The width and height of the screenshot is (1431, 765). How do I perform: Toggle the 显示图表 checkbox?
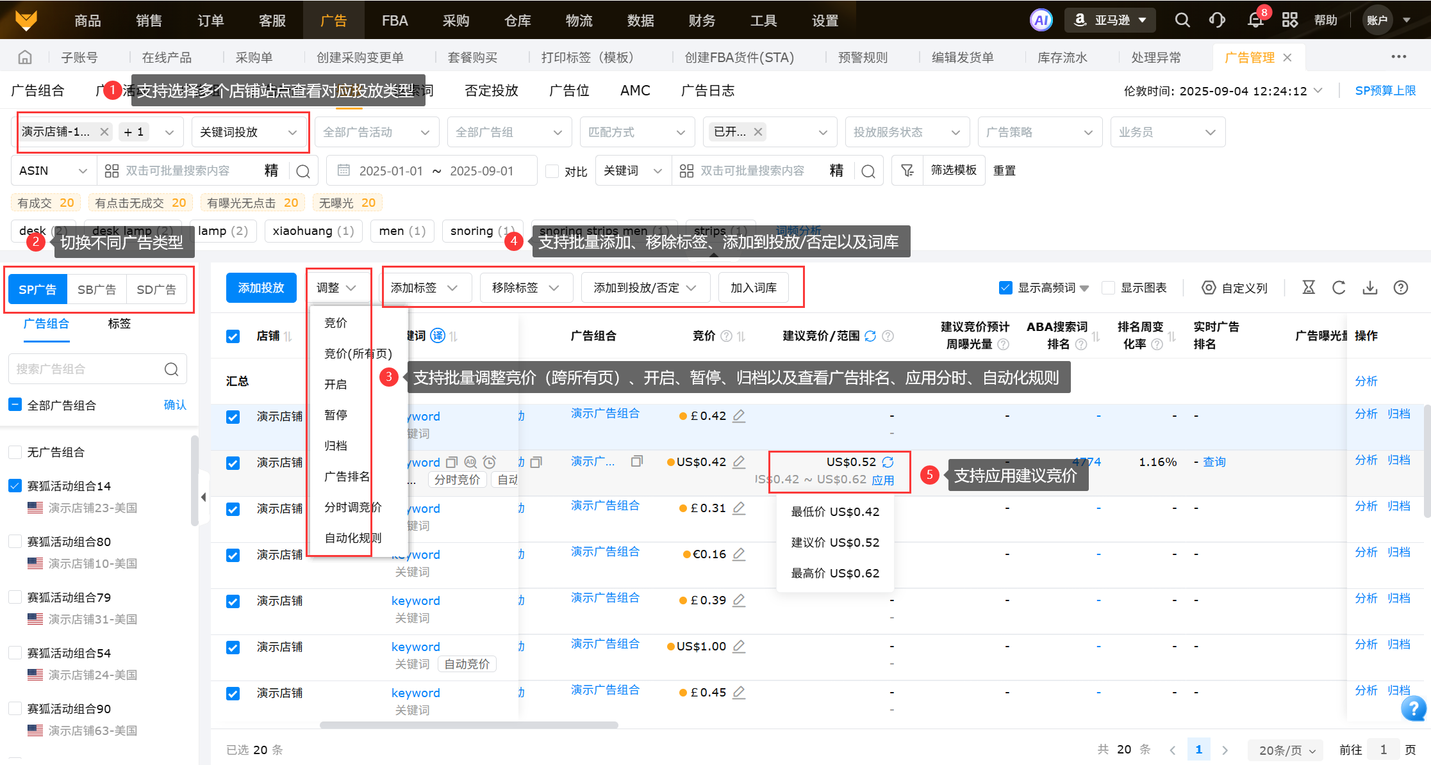(x=1108, y=288)
